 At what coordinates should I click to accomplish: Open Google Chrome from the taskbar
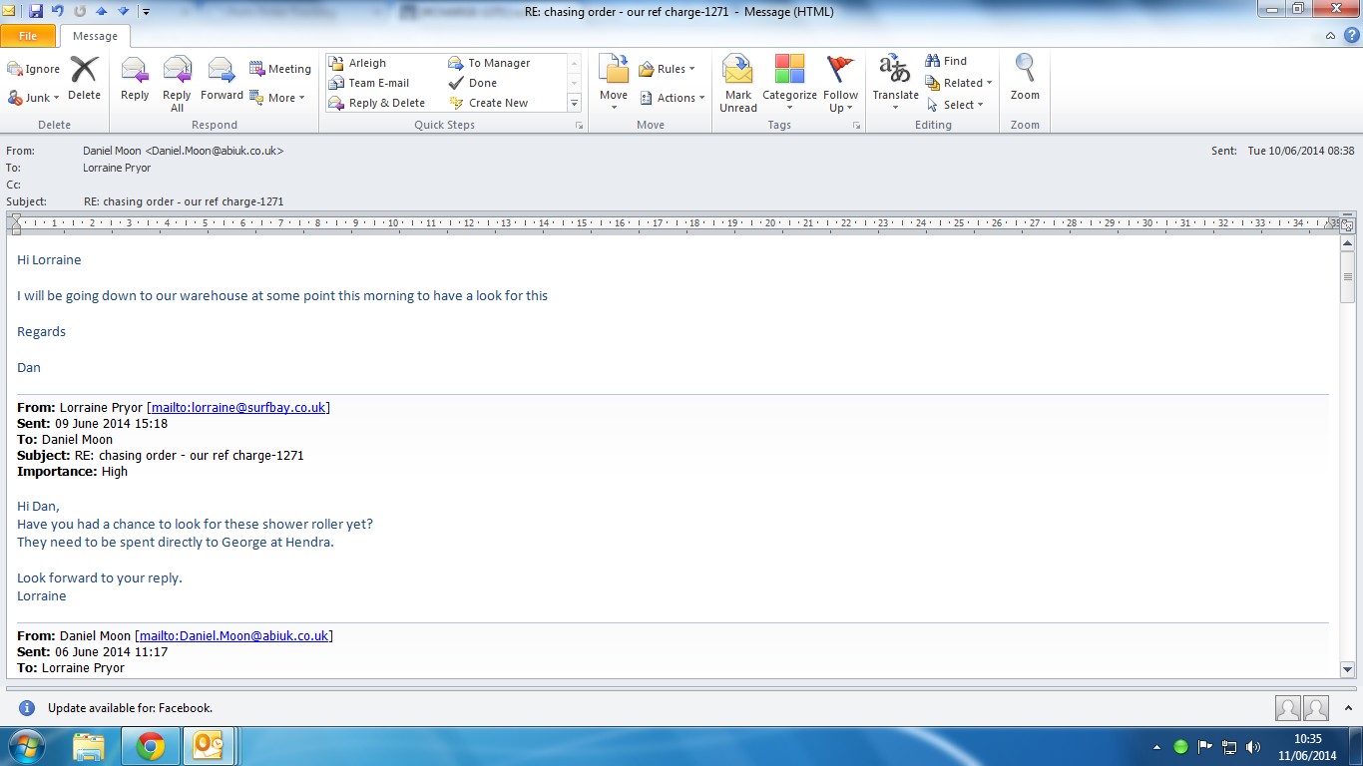[x=151, y=746]
